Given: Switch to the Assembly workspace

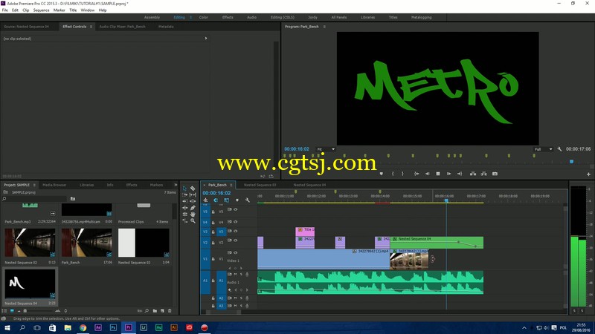Looking at the screenshot, I should pos(152,17).
